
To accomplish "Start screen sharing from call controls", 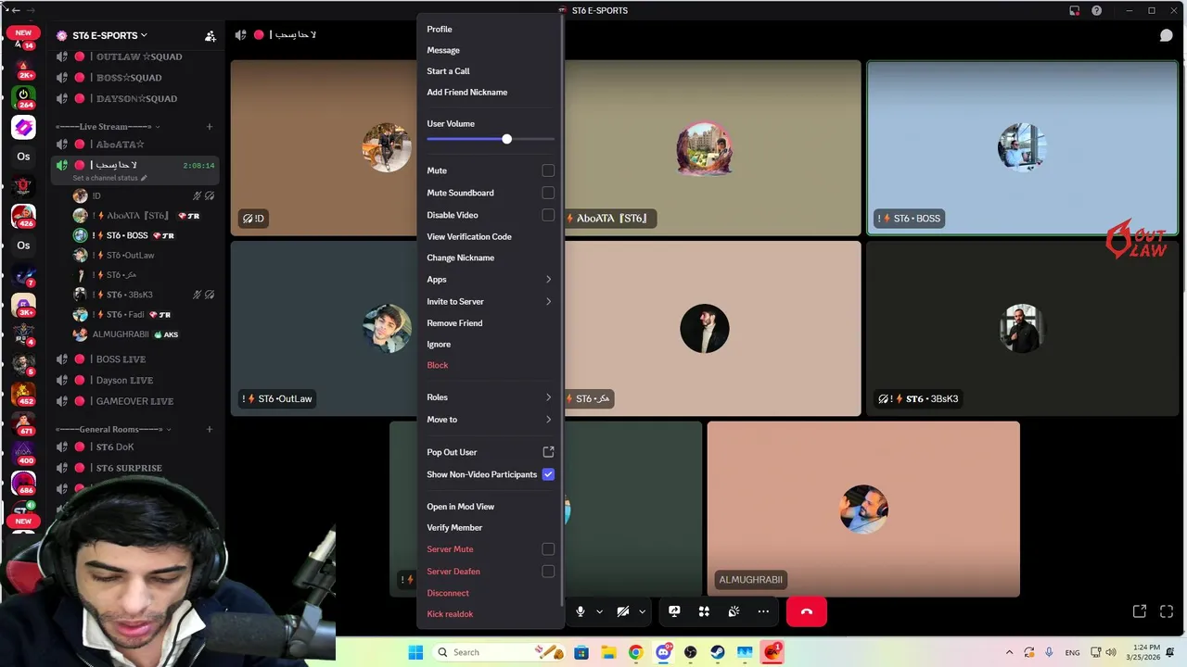I will 674,611.
